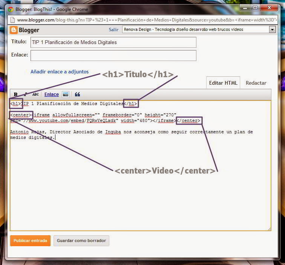Focus the empty Enlace input field
The height and width of the screenshot is (265, 285).
tap(113, 56)
